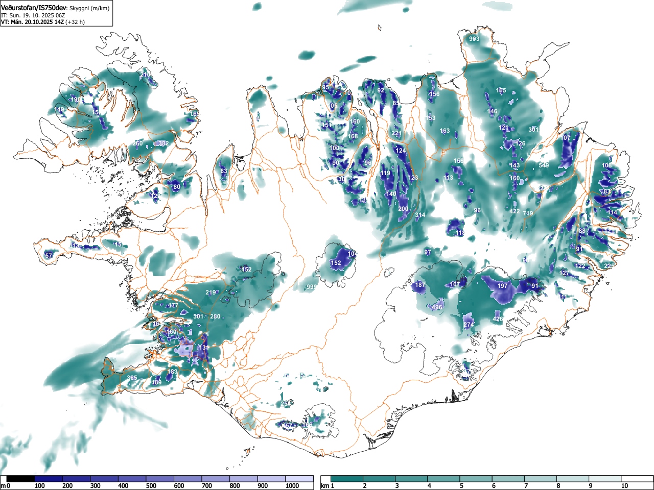Click the dark teal 1–2 km legend swatch
The image size is (654, 490).
347,479
